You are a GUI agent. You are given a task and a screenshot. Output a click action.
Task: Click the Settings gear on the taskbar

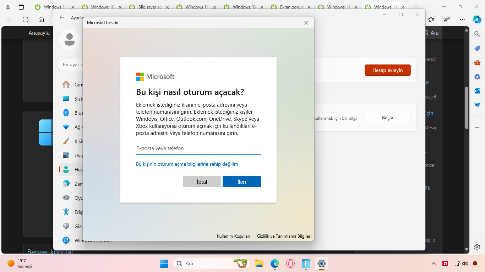point(321,263)
